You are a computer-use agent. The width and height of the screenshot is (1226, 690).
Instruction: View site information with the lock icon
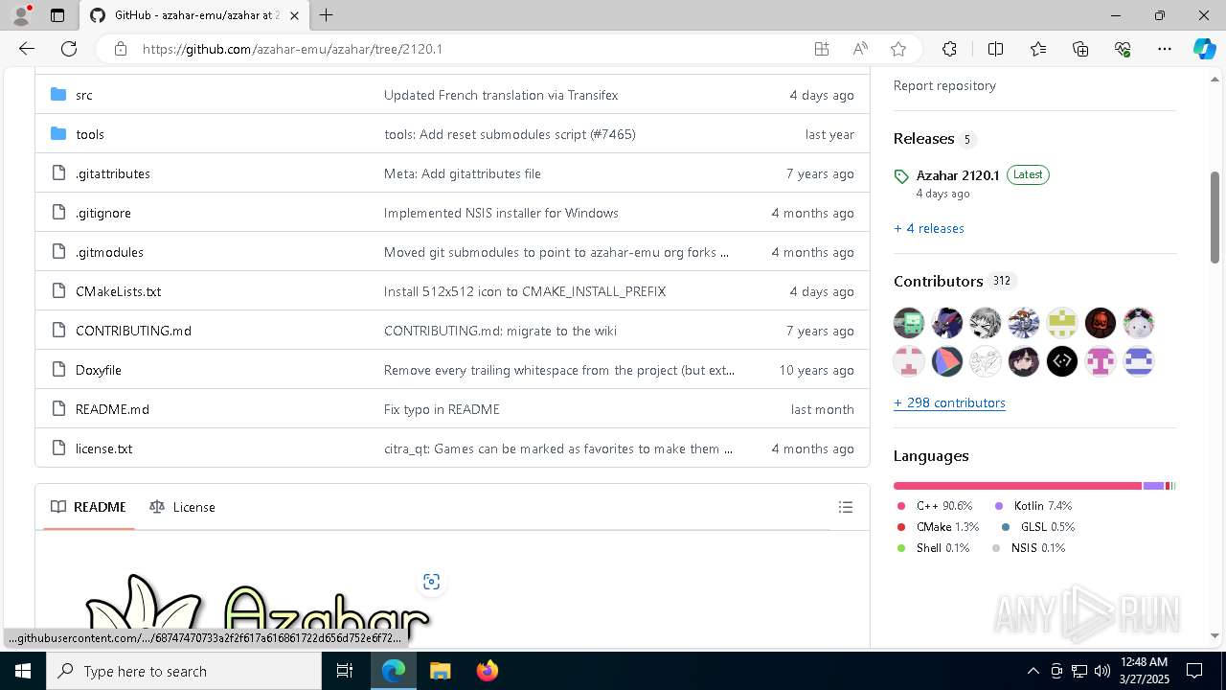[120, 49]
